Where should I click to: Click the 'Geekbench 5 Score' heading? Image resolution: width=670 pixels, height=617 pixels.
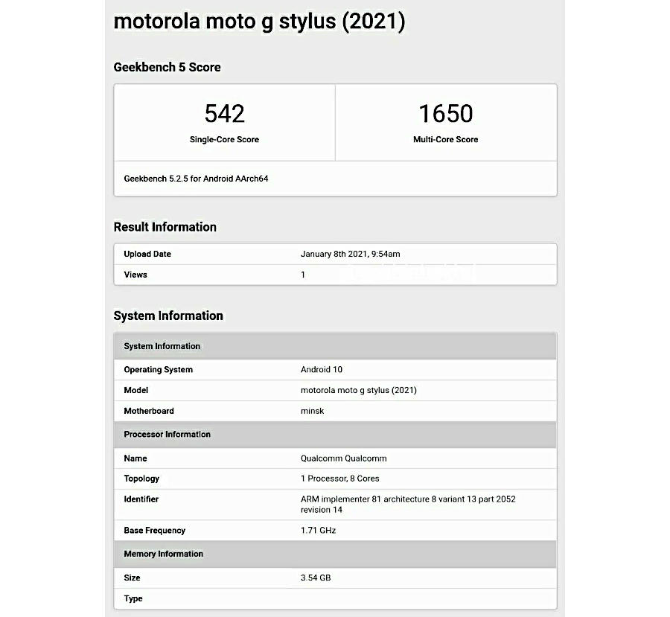pos(167,67)
